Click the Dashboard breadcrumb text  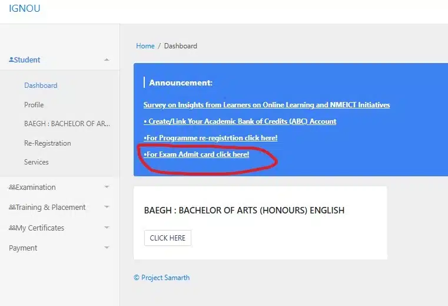pyautogui.click(x=181, y=46)
